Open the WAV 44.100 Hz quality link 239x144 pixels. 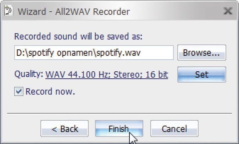[107, 74]
